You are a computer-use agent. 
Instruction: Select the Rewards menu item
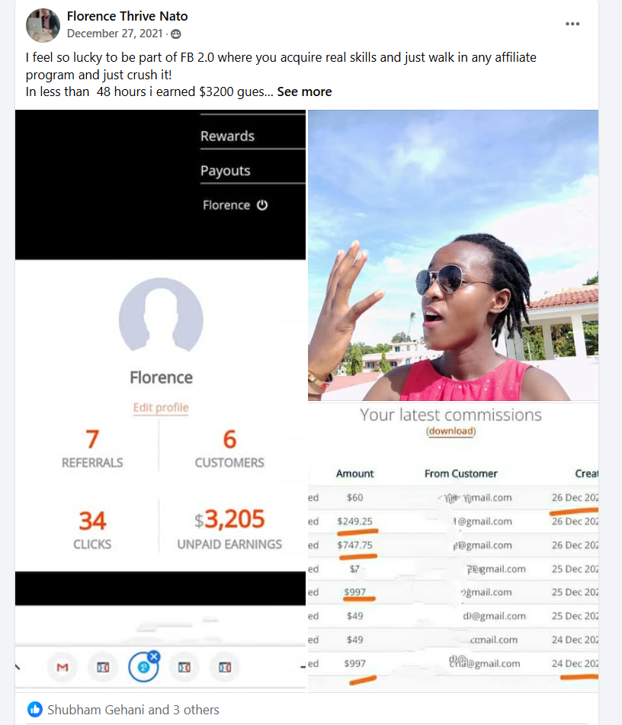click(x=227, y=136)
